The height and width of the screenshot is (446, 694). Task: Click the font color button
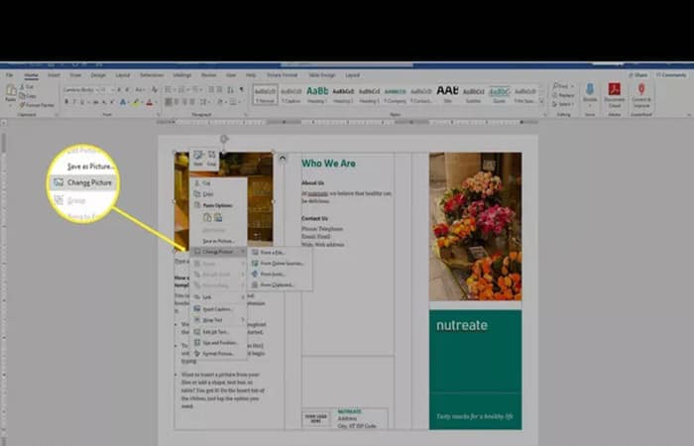(x=149, y=101)
